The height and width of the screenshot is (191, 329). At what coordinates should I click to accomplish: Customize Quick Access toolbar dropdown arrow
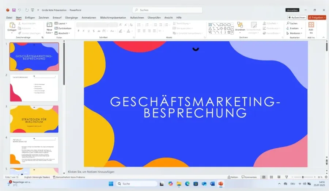38,10
